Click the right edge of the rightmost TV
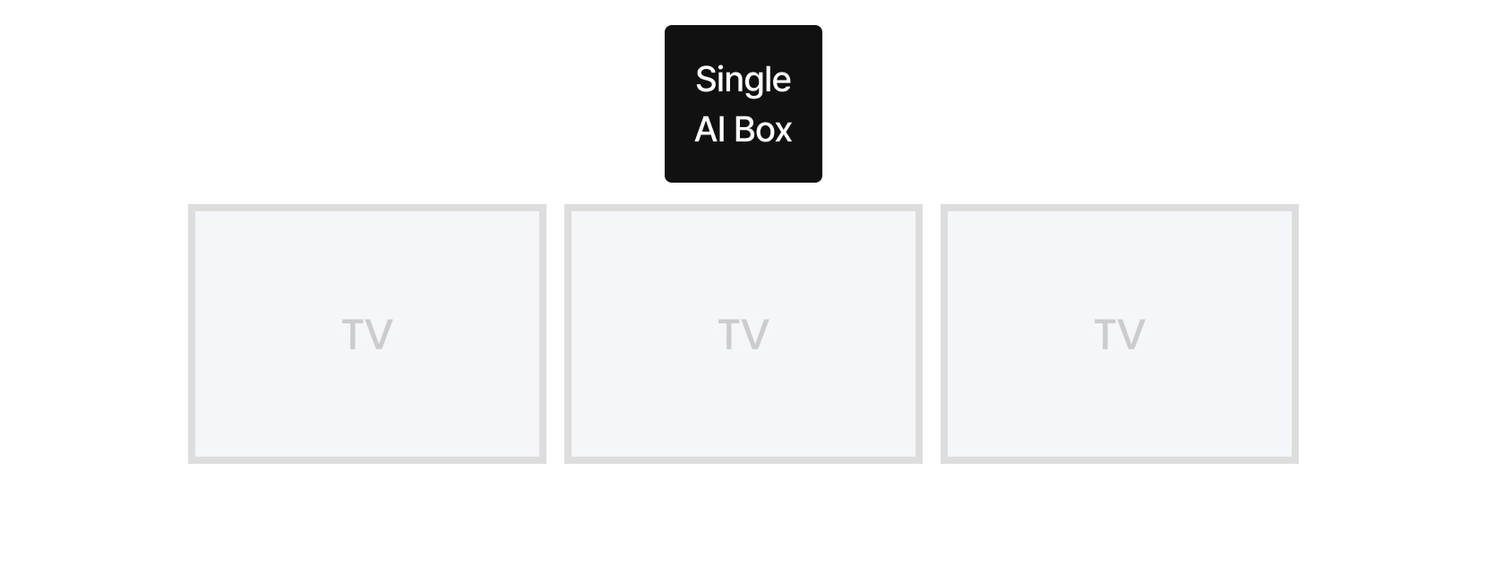 [1295, 334]
